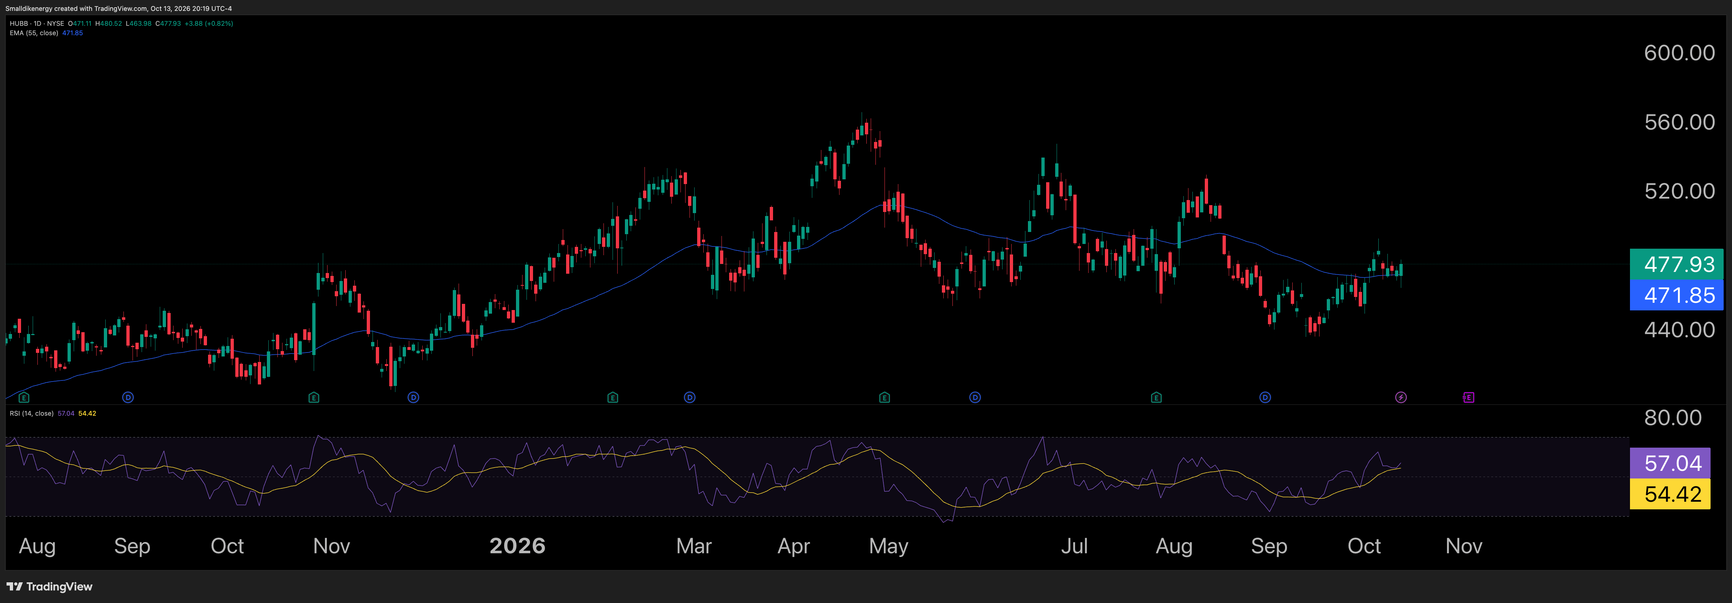Click the 520.00 price axis label

coord(1679,191)
